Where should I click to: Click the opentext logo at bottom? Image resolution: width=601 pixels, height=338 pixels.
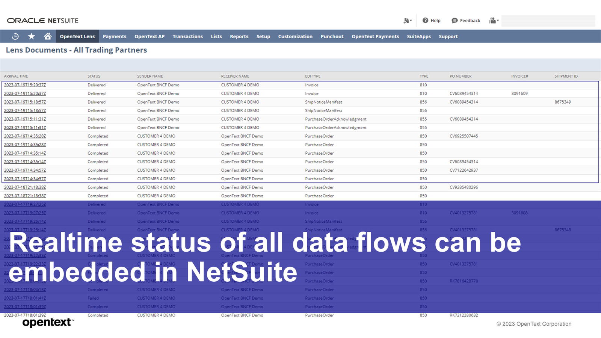48,323
